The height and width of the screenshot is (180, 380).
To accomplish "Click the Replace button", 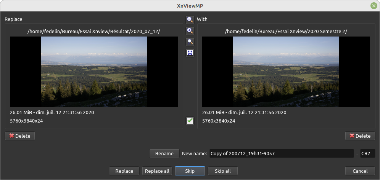I will 124,171.
